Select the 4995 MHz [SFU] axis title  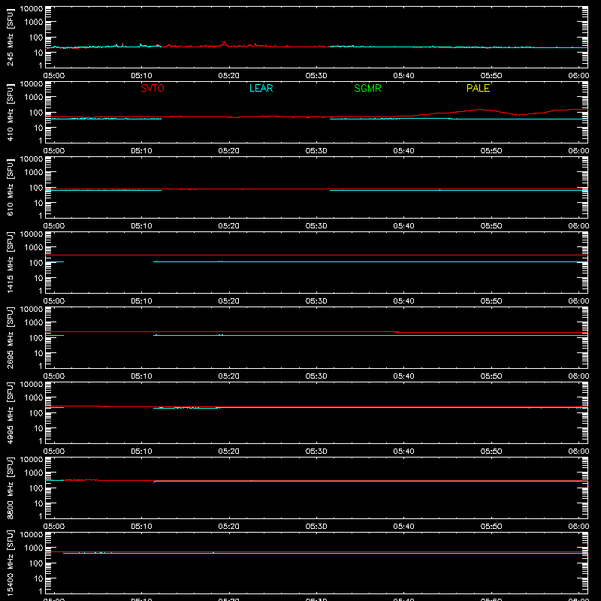(x=10, y=412)
